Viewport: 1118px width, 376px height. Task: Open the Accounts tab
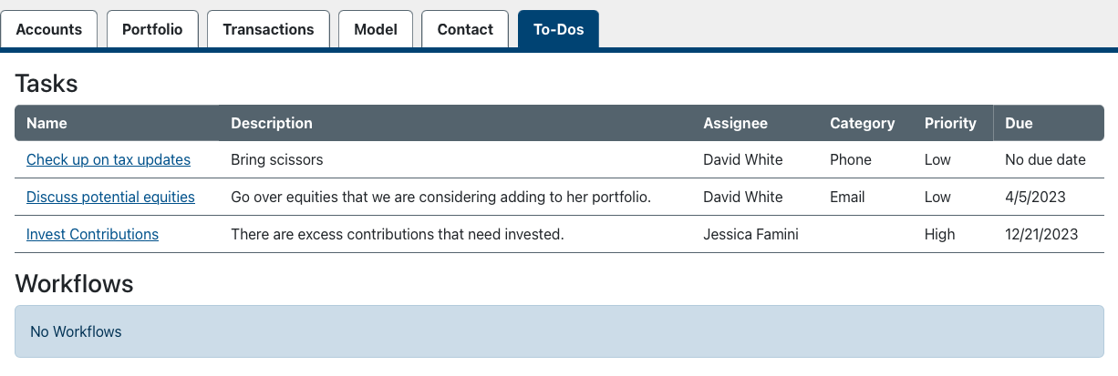(49, 29)
